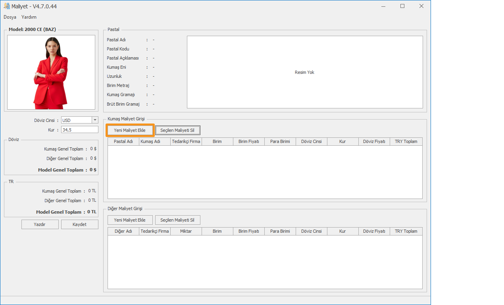Viewport: 504px width, 305px height.
Task: Sort by Pastal Adı column header
Action: click(x=123, y=142)
